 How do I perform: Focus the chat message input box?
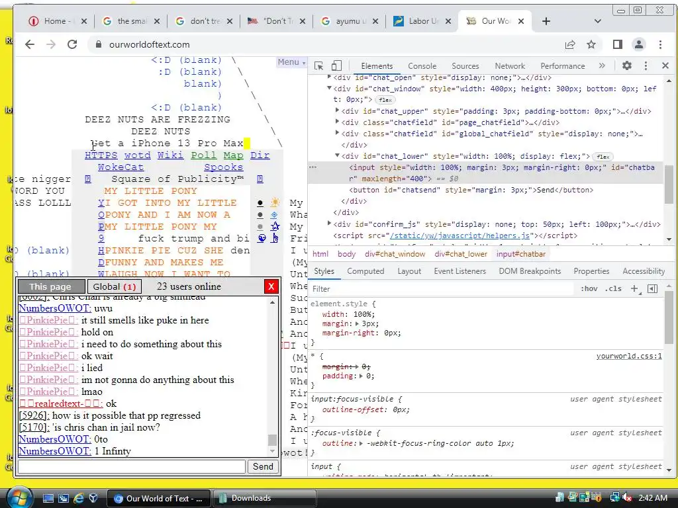(132, 466)
